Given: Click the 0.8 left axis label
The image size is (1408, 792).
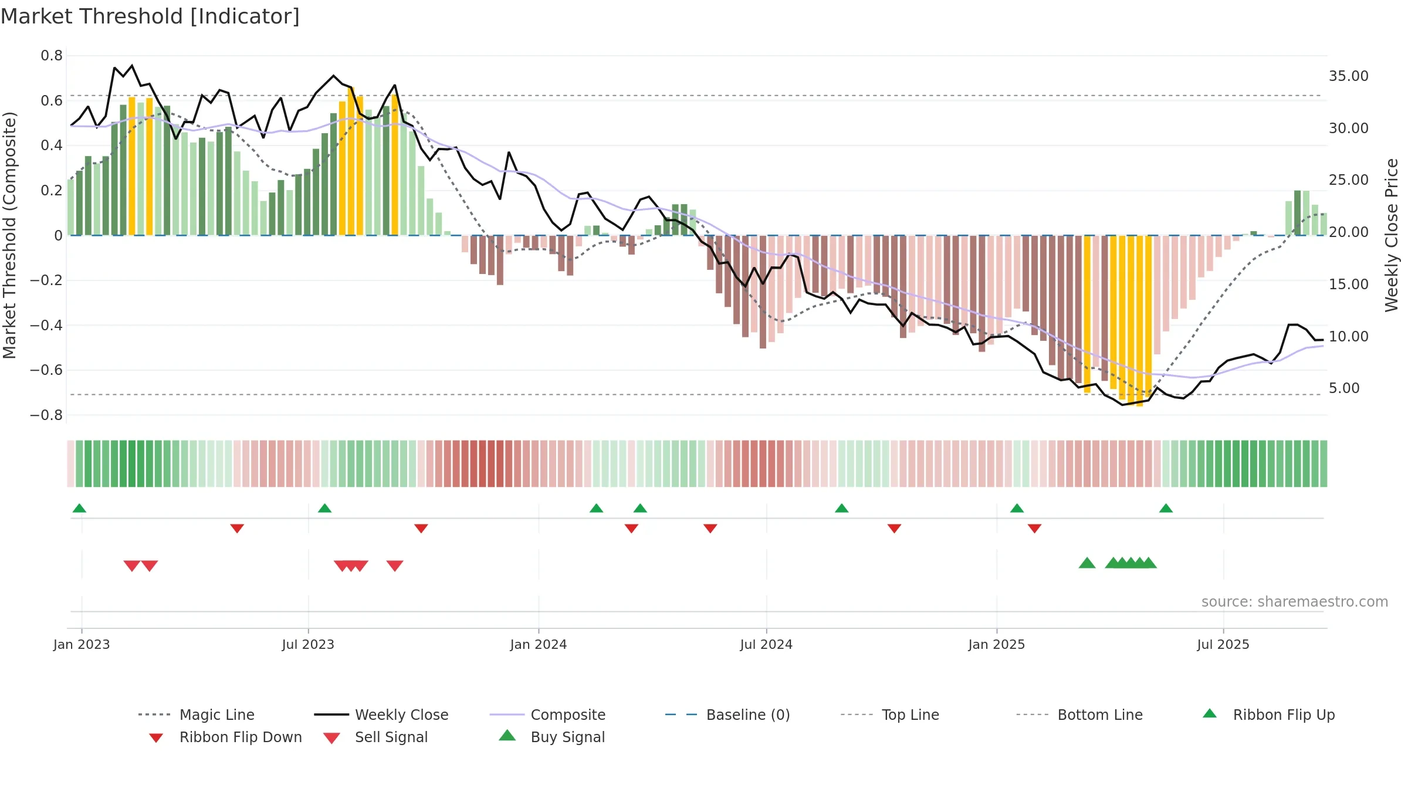Looking at the screenshot, I should tap(52, 56).
